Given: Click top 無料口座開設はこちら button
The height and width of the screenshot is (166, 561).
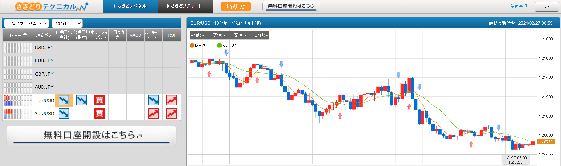Looking at the screenshot, I should pos(291,6).
